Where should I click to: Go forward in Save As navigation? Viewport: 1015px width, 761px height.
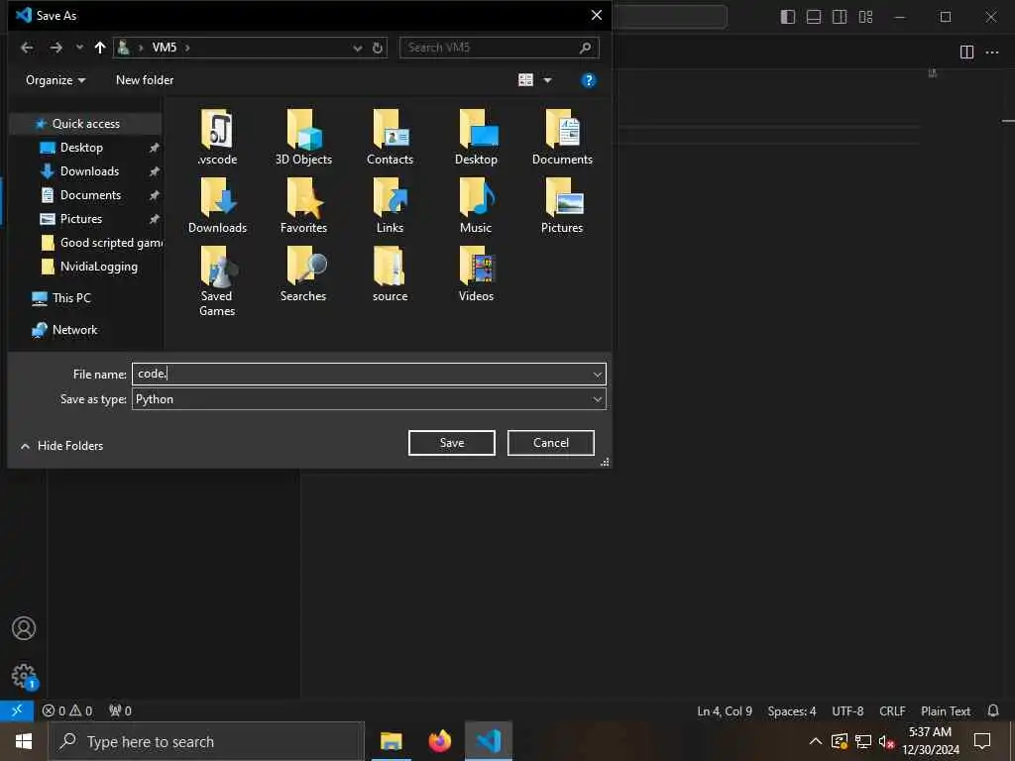[x=56, y=48]
